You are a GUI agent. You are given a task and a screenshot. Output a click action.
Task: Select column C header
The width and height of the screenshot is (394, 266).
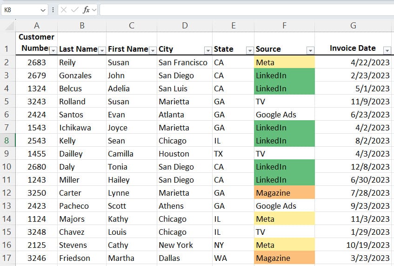click(132, 26)
